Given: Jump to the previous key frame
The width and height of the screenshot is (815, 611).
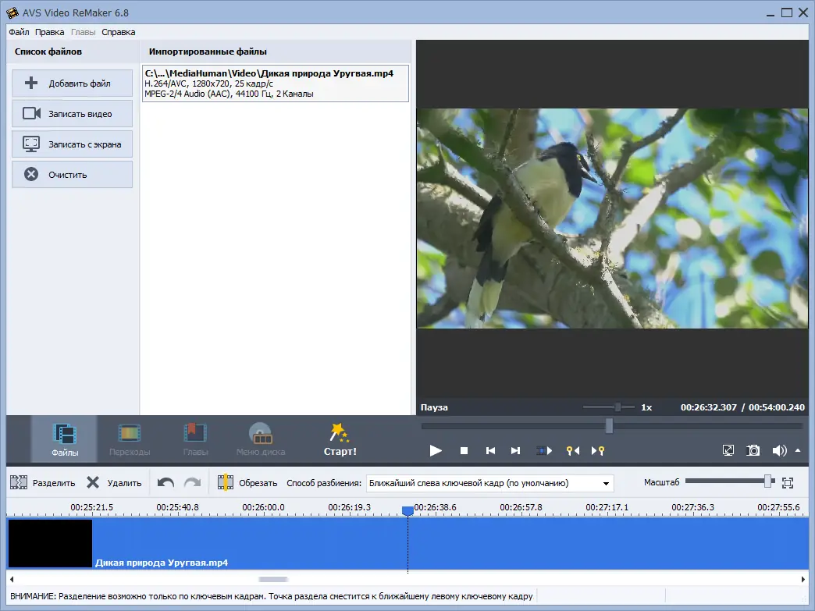Looking at the screenshot, I should [574, 450].
